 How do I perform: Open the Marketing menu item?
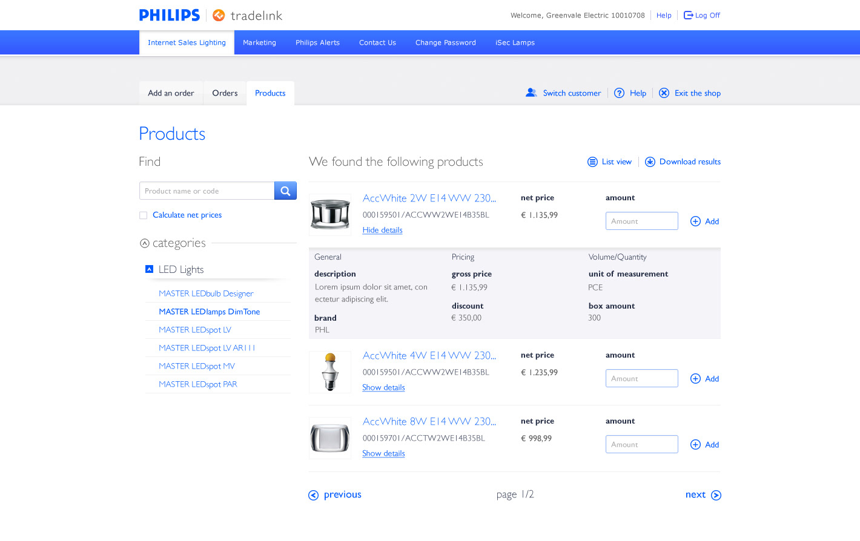tap(259, 42)
